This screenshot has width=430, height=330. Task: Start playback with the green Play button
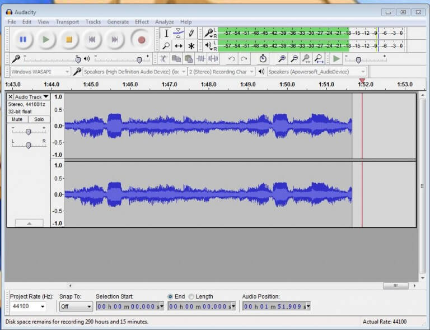click(x=46, y=40)
